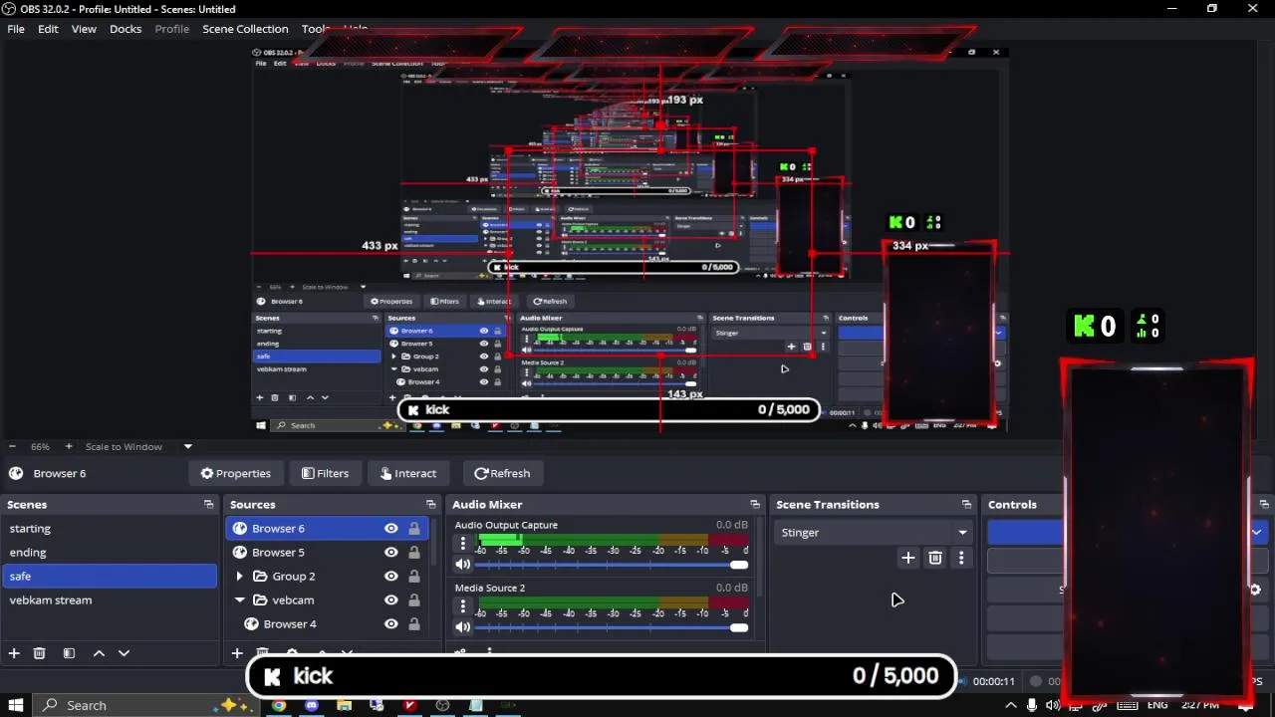Select the starting scene
1275x717 pixels.
[110, 529]
